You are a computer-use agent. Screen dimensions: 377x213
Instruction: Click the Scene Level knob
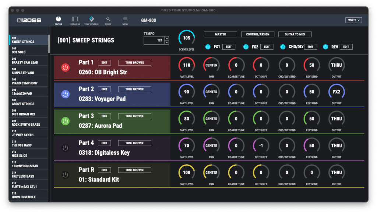point(187,38)
